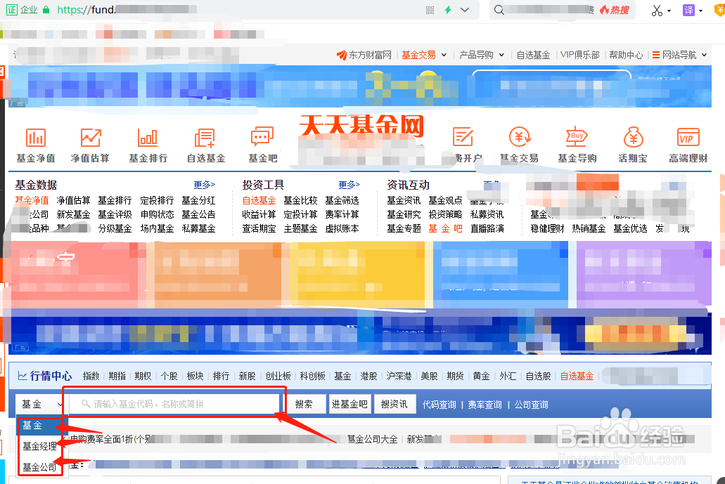Open 自选股 in the 行情中心 bar
Image resolution: width=725 pixels, height=484 pixels.
tap(538, 376)
